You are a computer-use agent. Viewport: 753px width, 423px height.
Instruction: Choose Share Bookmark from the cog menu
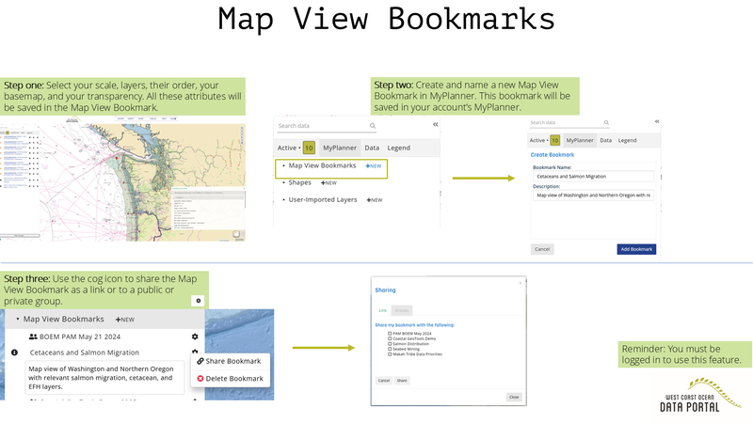[x=229, y=361]
